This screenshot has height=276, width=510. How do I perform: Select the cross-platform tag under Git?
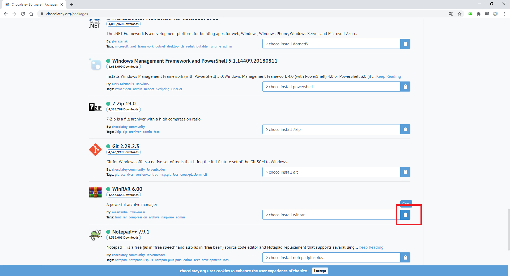191,175
